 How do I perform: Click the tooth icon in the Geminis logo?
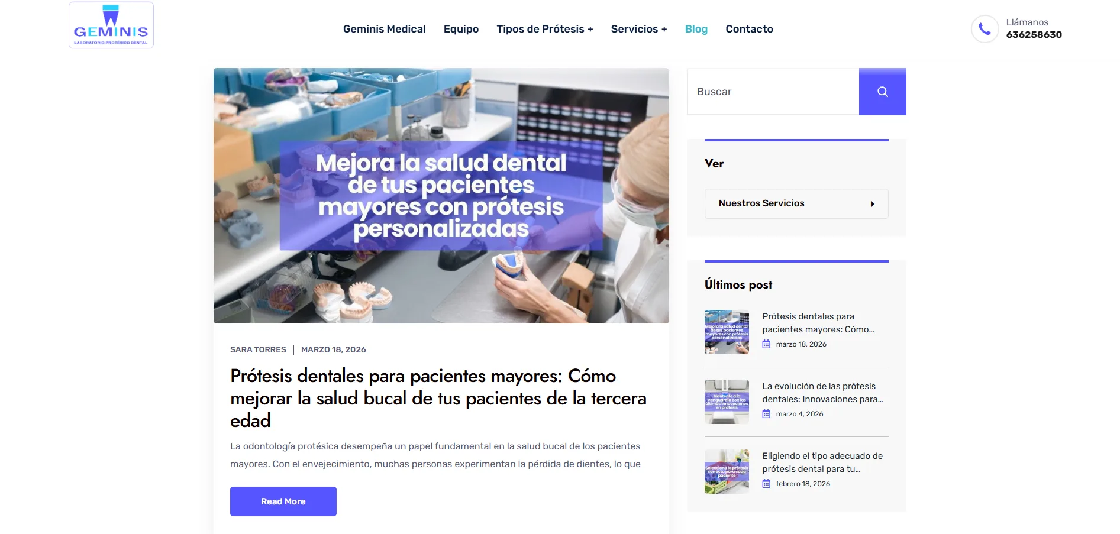pyautogui.click(x=110, y=15)
